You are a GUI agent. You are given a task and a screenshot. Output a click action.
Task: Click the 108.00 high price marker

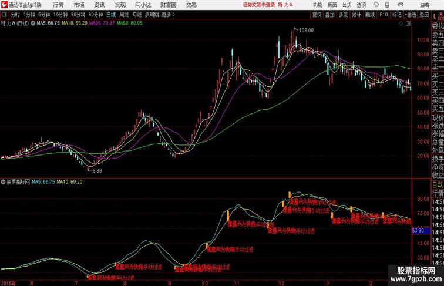click(x=306, y=31)
